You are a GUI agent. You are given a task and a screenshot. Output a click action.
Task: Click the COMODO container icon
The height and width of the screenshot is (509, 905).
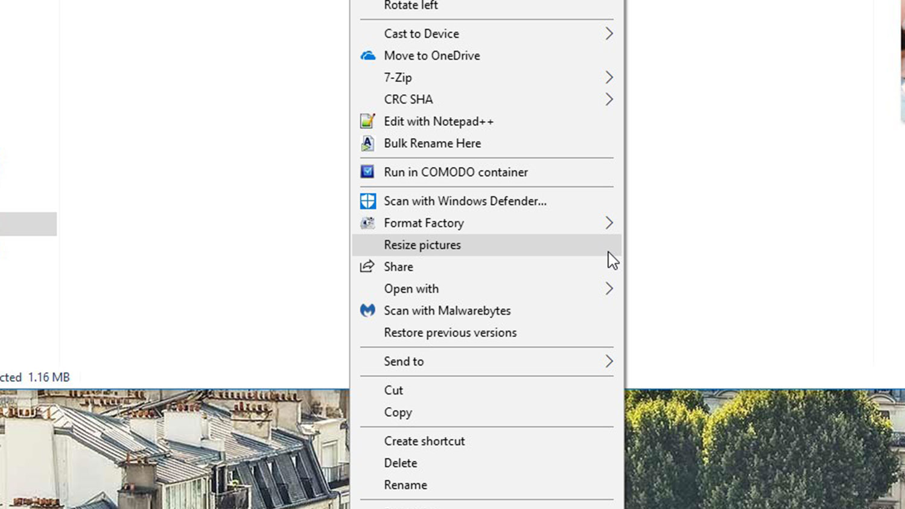click(367, 172)
